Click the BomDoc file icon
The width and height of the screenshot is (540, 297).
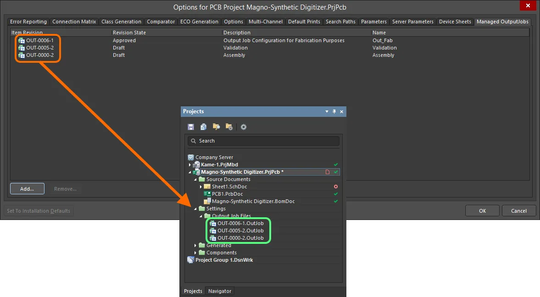(x=207, y=201)
